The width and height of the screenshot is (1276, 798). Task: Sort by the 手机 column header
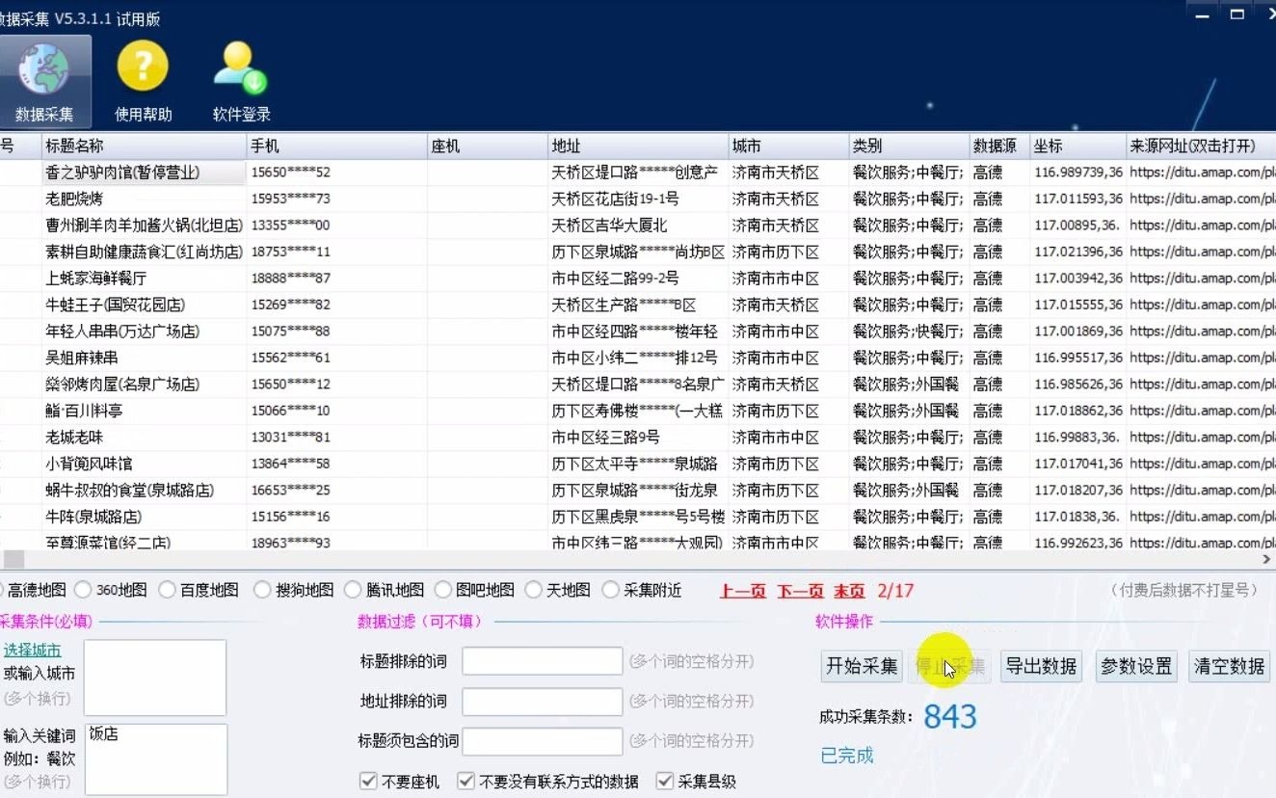click(337, 146)
